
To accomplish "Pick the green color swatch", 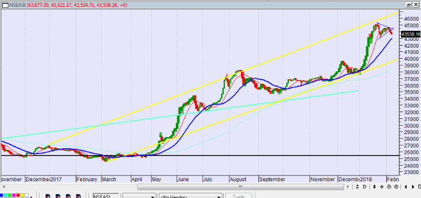I will pyautogui.click(x=9, y=195).
